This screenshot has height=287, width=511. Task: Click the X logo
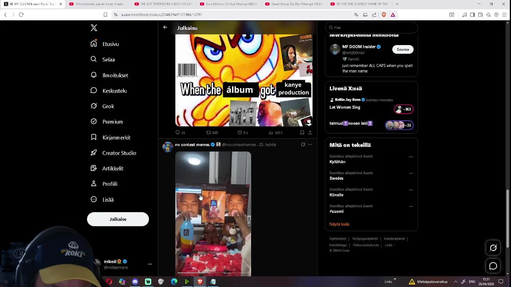pos(94,28)
